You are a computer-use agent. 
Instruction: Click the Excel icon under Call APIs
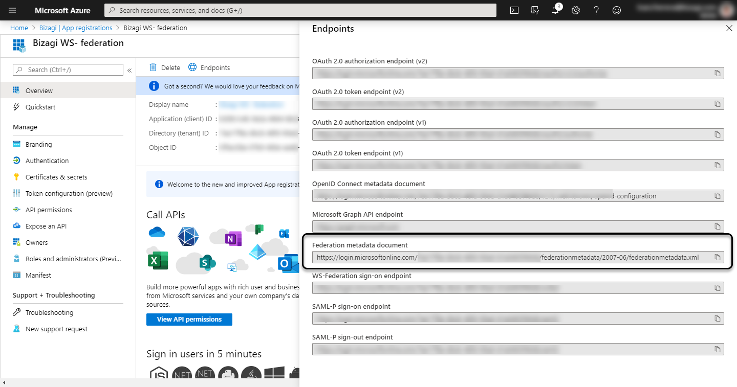coord(158,261)
